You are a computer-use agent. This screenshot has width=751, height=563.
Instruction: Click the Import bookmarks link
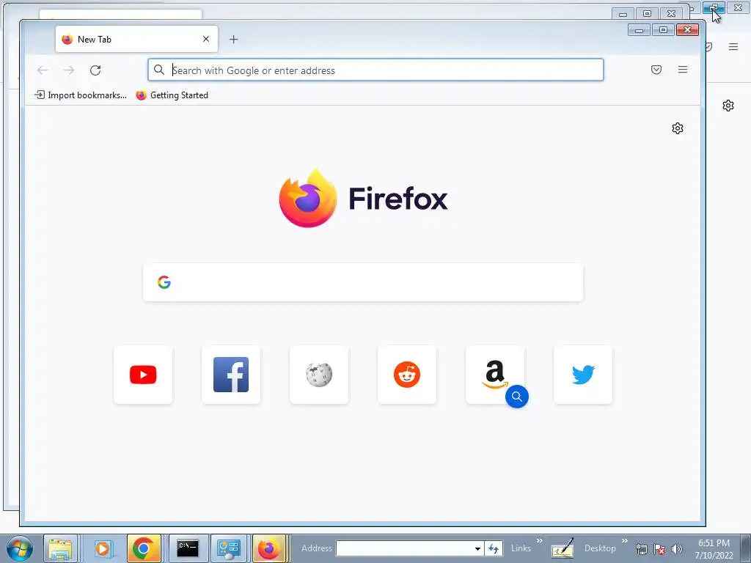coord(81,95)
